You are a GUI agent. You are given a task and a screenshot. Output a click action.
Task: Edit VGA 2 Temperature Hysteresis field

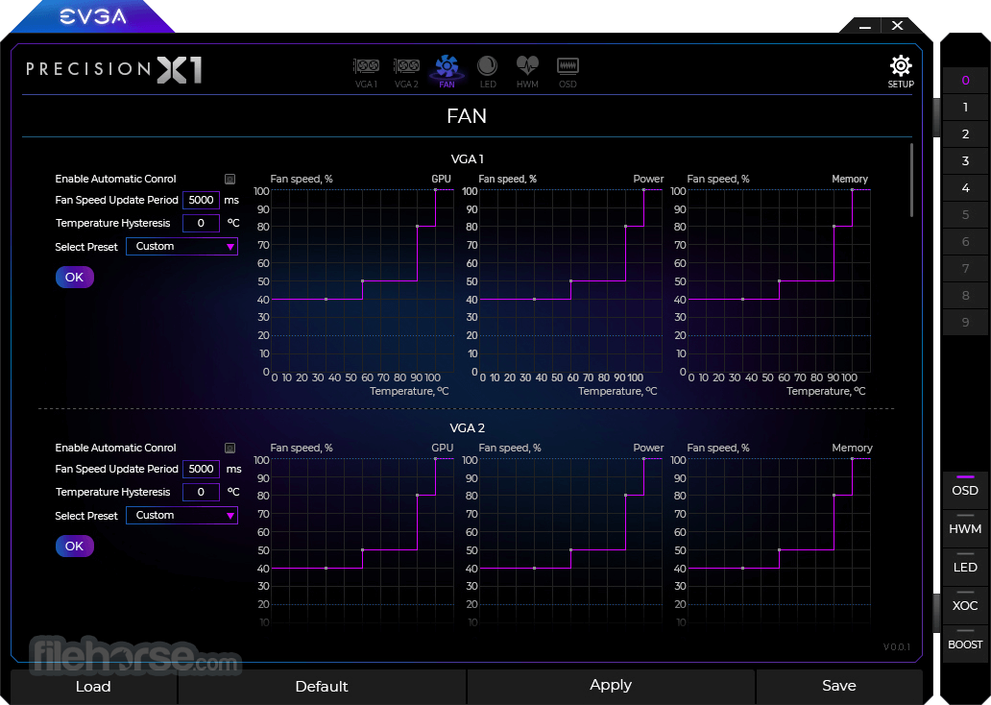(x=201, y=492)
